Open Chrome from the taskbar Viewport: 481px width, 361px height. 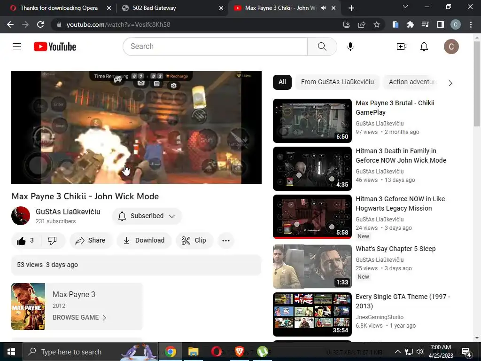tap(171, 352)
